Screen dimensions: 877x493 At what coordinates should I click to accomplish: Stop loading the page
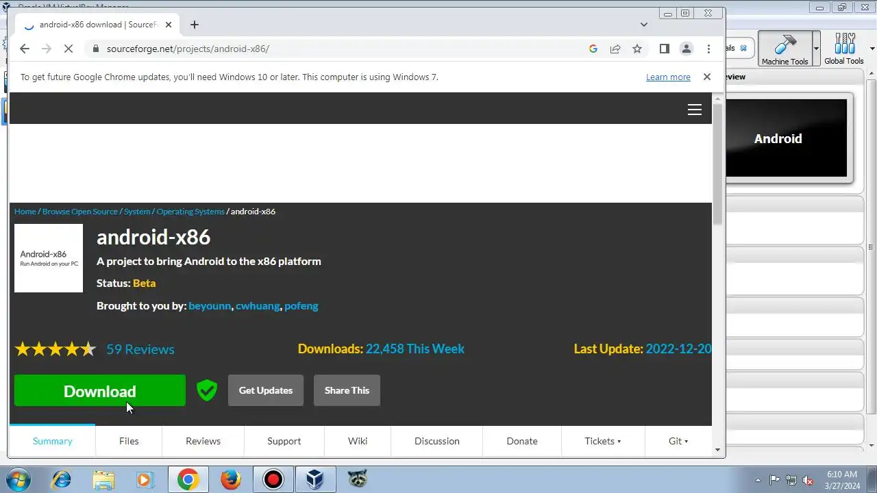(x=69, y=49)
